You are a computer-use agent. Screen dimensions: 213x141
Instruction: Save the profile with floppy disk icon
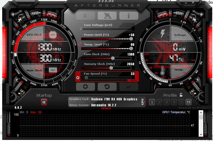click(188, 102)
